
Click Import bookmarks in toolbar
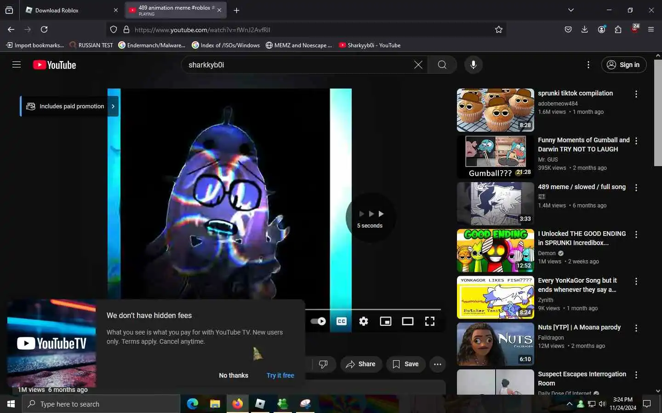click(x=35, y=45)
